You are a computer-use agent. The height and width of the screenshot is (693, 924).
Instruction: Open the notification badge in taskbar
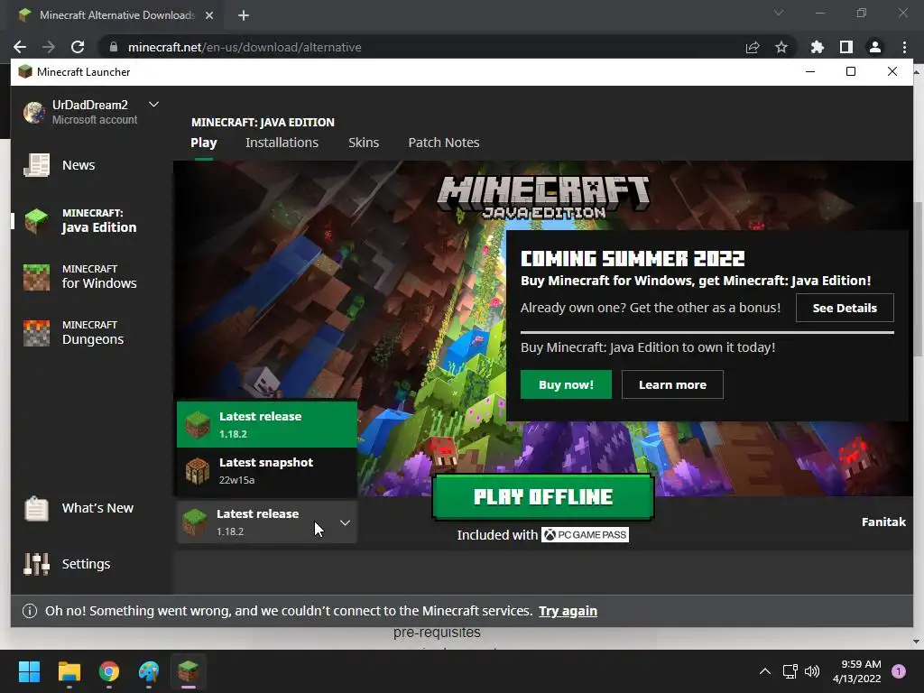coord(899,671)
